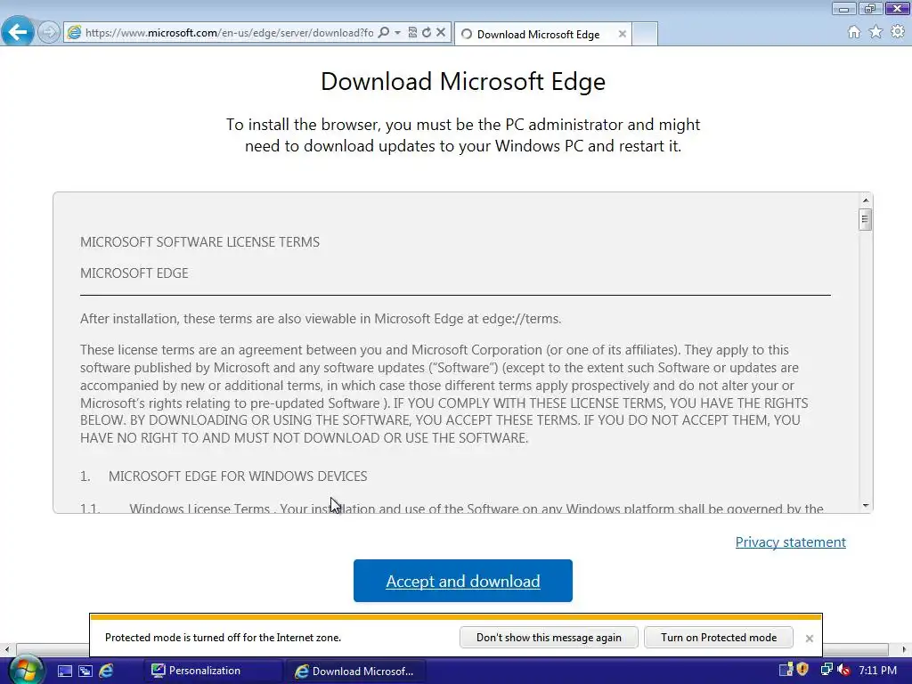Open the Privacy statement link
Viewport: 912px width, 684px height.
pyautogui.click(x=791, y=542)
